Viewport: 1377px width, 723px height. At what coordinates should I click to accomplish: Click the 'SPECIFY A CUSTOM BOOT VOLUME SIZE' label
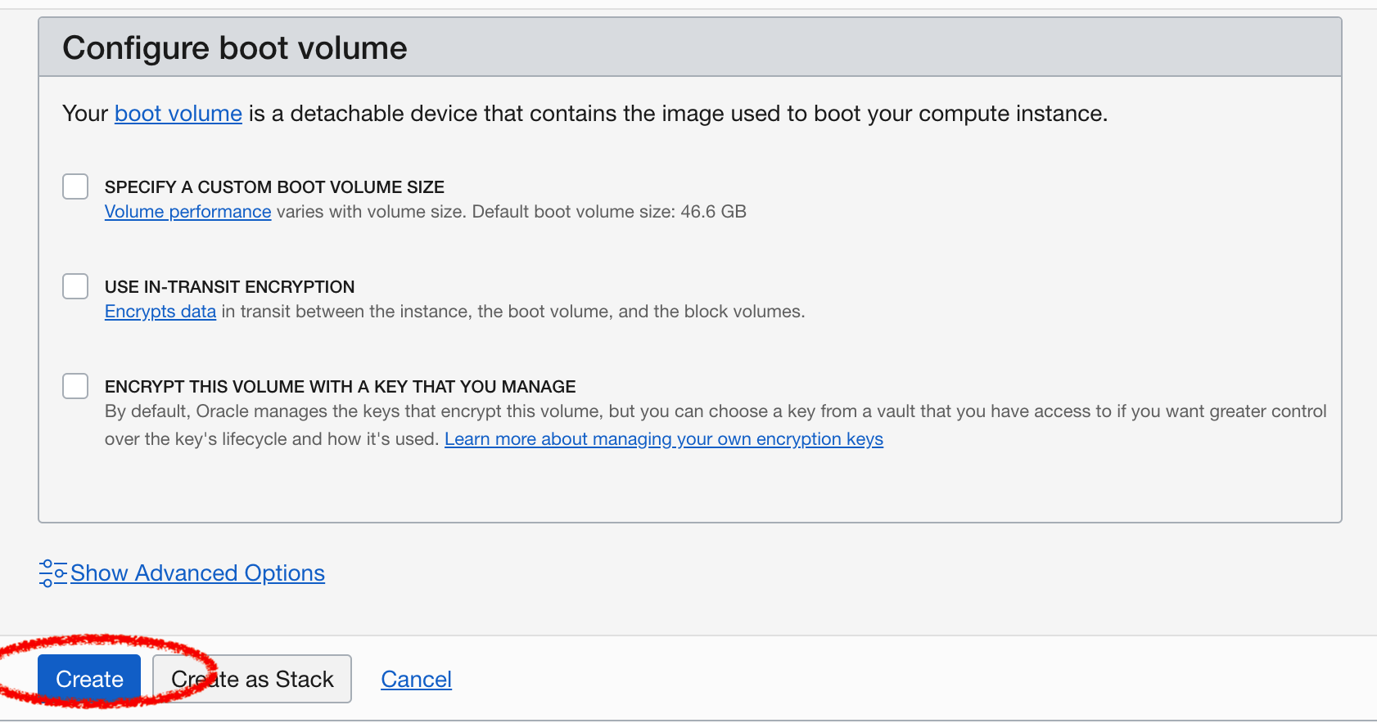pyautogui.click(x=274, y=187)
